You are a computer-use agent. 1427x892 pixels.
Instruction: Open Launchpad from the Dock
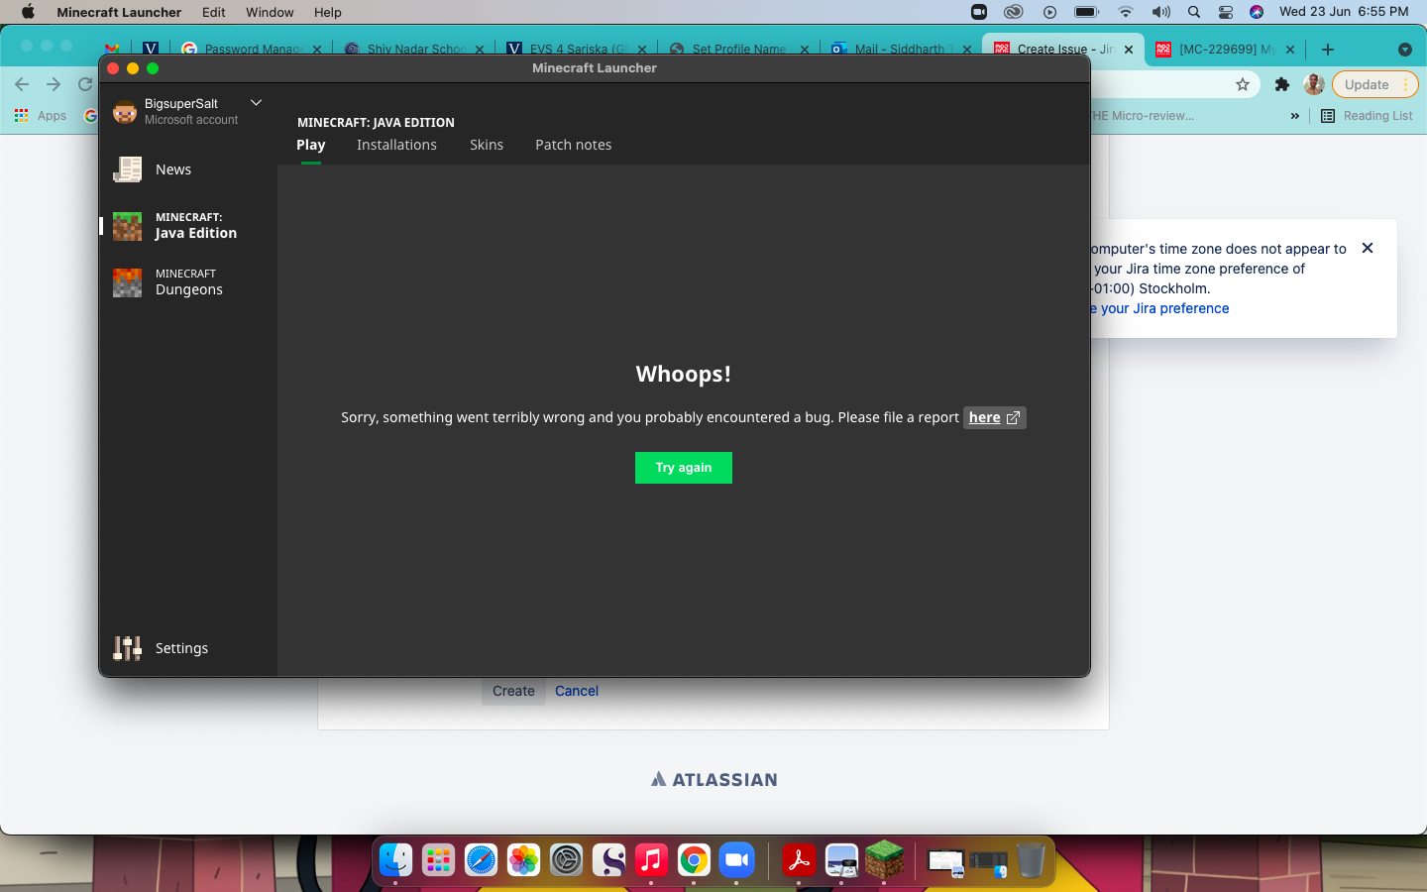(438, 859)
